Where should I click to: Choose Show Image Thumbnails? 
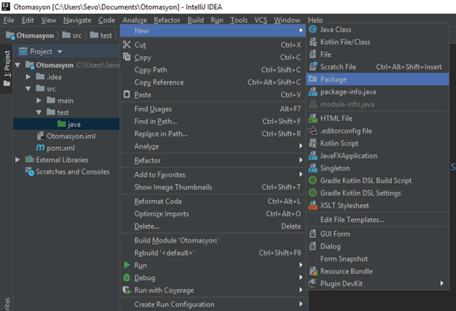(213, 187)
